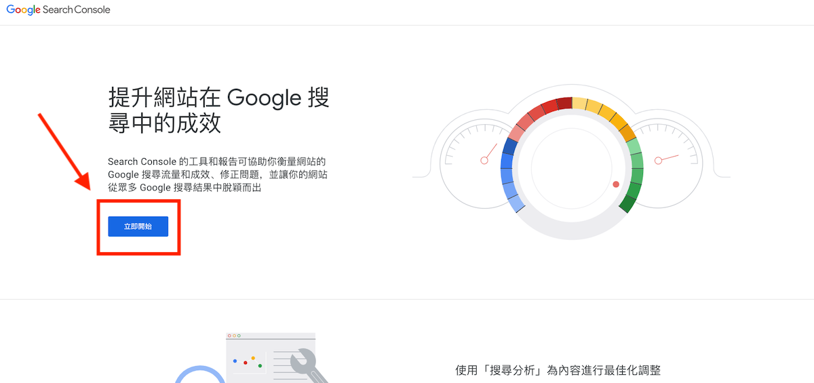Click the right dial's red needle circle
The image size is (814, 383).
click(x=657, y=161)
